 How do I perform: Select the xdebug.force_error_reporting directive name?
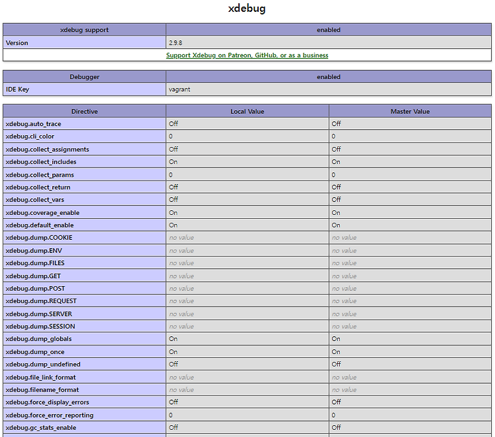pos(49,415)
